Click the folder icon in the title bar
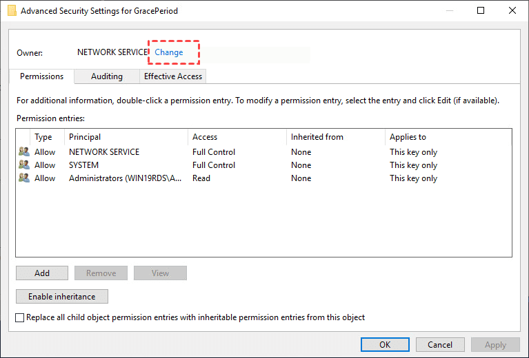The width and height of the screenshot is (529, 358). (x=12, y=10)
